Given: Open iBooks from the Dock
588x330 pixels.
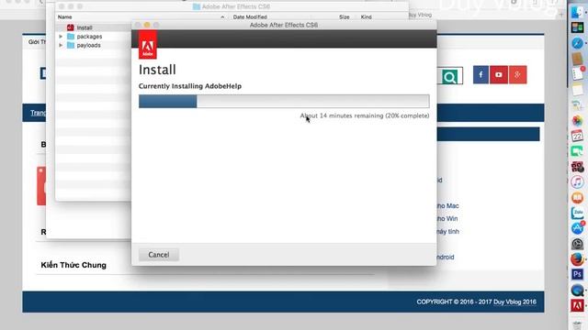Looking at the screenshot, I should pos(578,198).
